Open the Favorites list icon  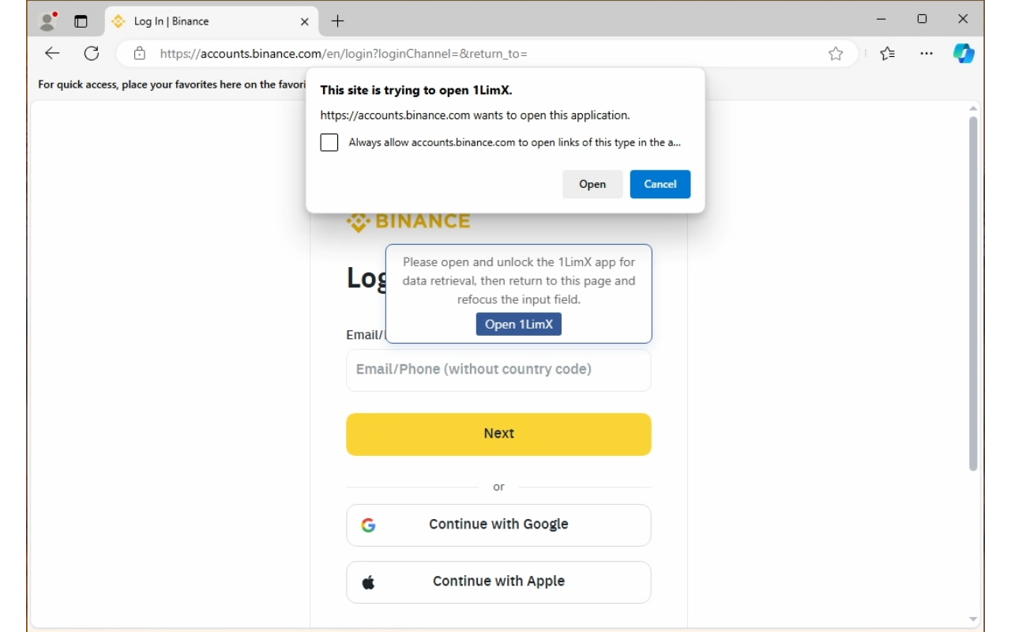[888, 54]
